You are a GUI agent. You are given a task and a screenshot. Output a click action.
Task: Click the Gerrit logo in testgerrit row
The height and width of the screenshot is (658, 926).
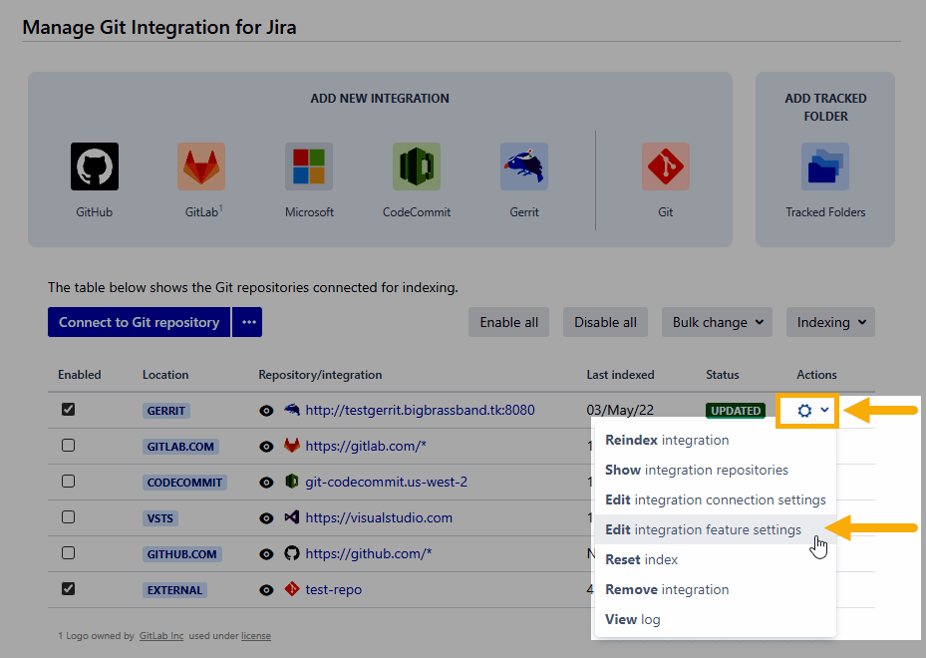(292, 410)
